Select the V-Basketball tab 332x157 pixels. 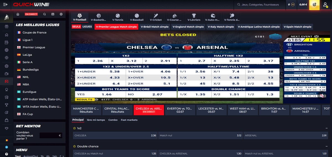pyautogui.click(x=98, y=17)
